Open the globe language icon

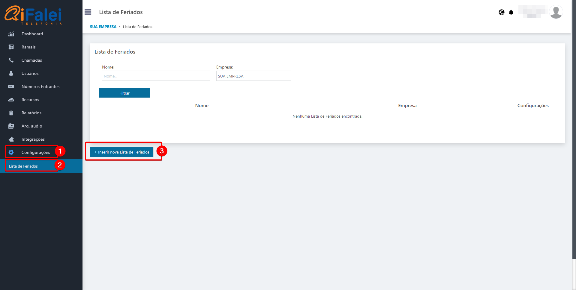point(502,12)
